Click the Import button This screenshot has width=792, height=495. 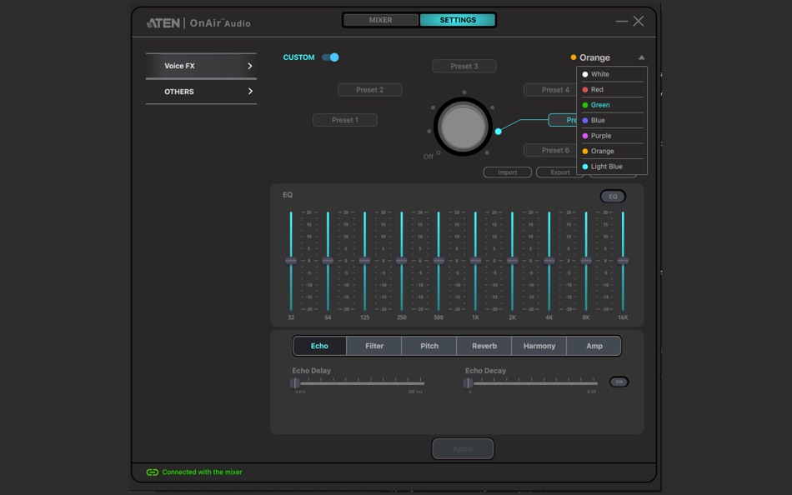click(507, 172)
